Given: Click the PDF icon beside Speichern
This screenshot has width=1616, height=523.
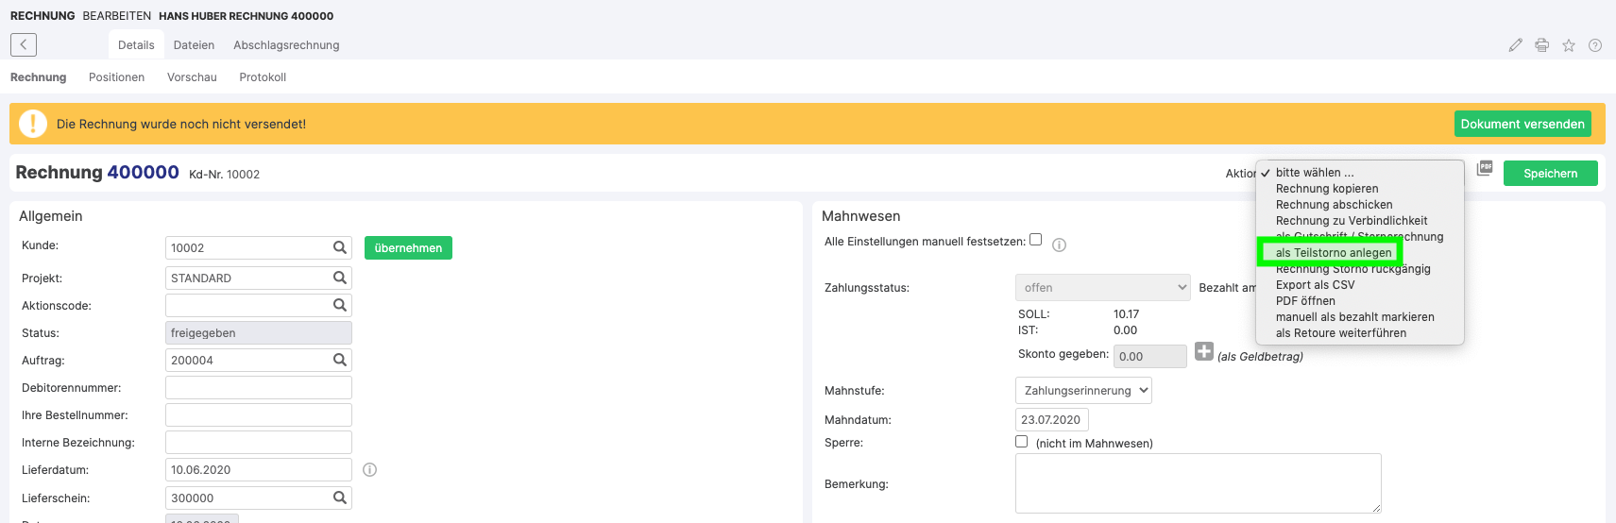Looking at the screenshot, I should tap(1485, 168).
